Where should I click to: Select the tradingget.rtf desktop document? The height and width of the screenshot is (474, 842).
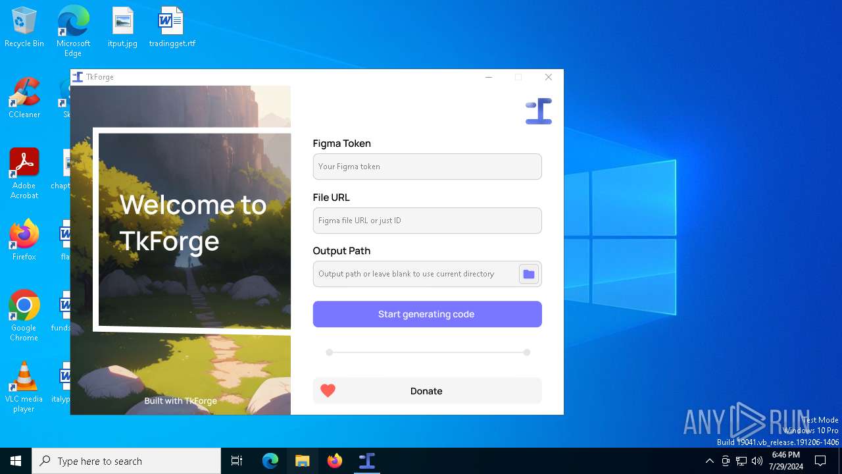point(172,28)
